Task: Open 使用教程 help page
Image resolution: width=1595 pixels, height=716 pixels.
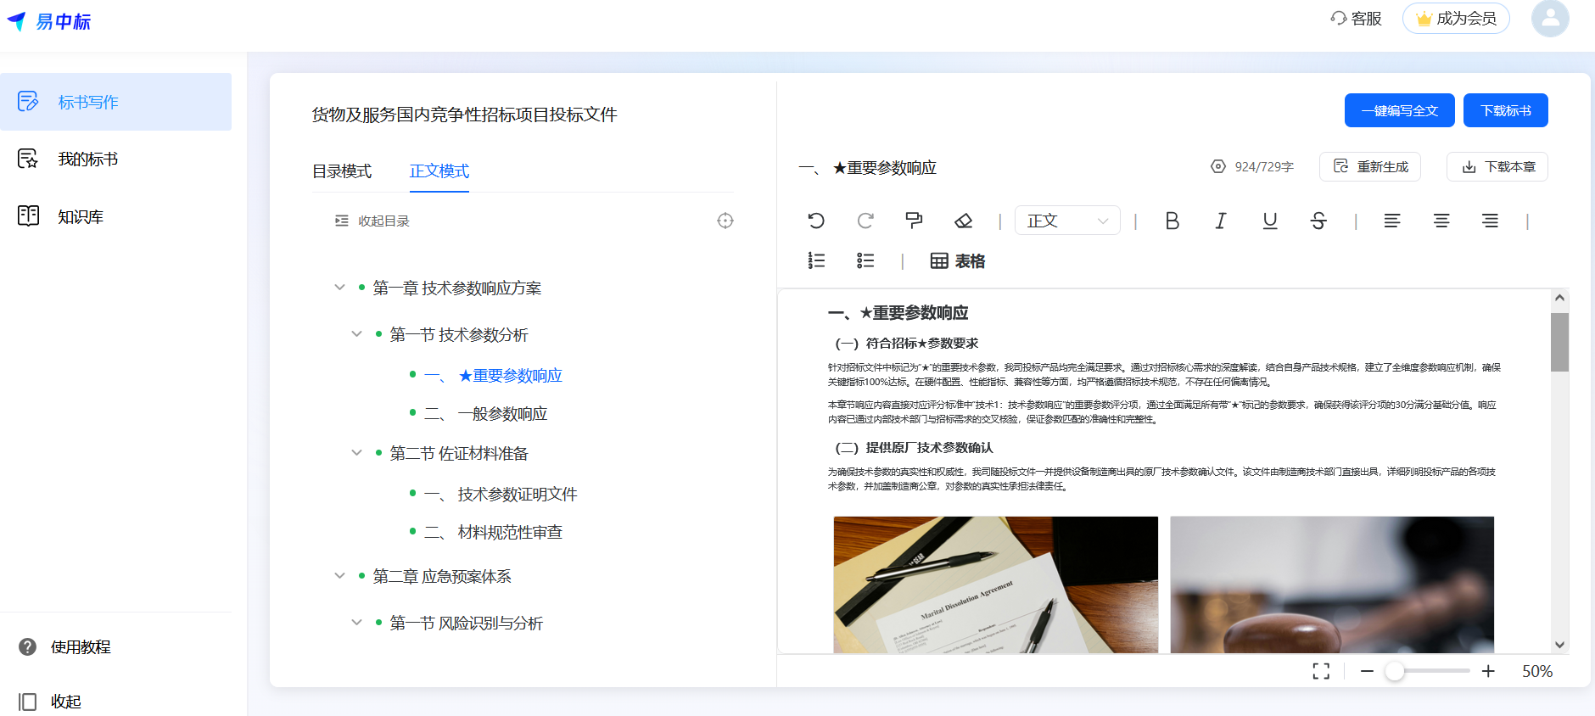Action: click(65, 647)
